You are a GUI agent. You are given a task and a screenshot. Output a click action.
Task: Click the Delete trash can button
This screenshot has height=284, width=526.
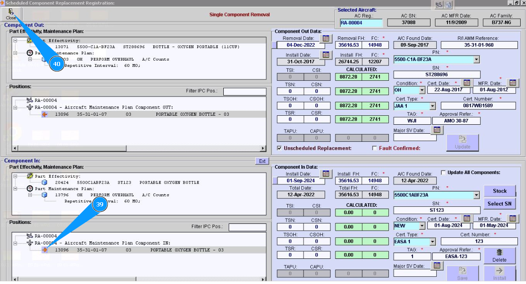pos(499,256)
